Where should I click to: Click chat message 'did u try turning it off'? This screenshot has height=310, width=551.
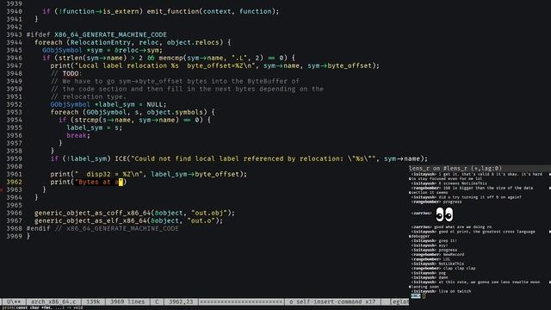click(x=480, y=197)
